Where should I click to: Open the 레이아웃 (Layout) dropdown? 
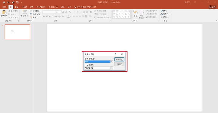click(x=35, y=11)
